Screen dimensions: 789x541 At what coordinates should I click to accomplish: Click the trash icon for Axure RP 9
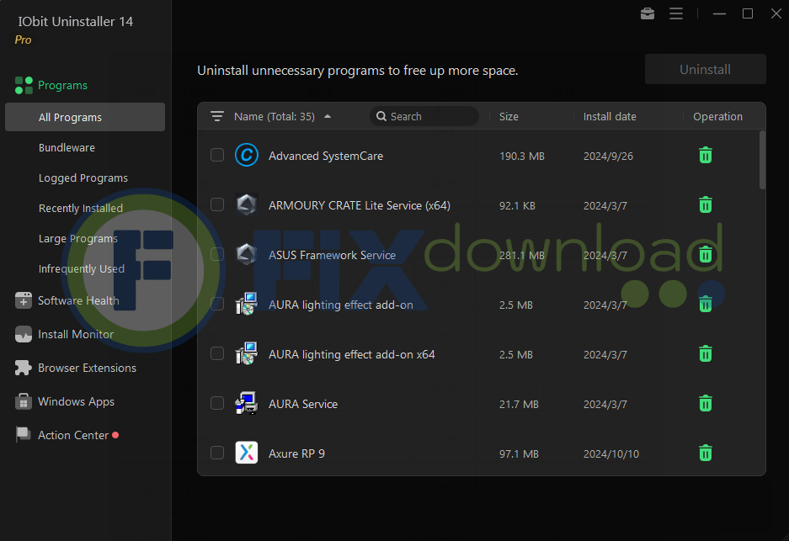pyautogui.click(x=706, y=453)
